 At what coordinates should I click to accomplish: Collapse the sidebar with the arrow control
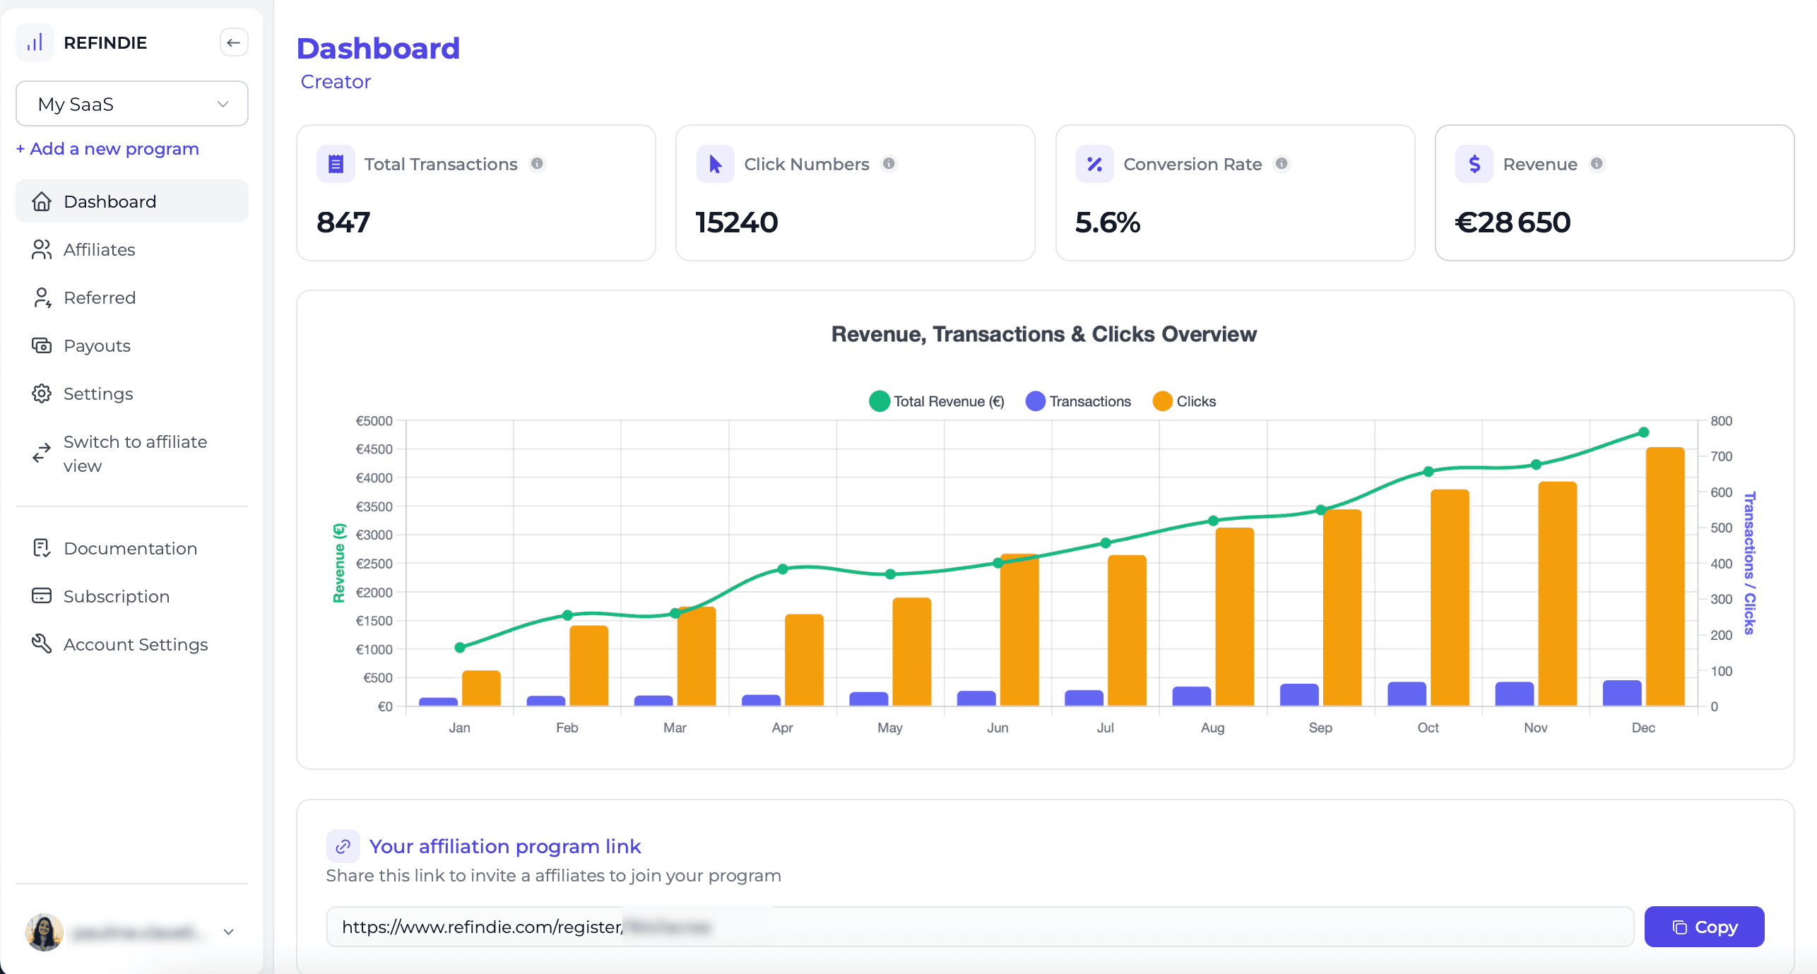click(233, 42)
